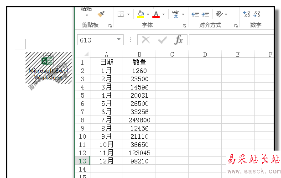Select the Format Painter brush icon

(x=101, y=14)
